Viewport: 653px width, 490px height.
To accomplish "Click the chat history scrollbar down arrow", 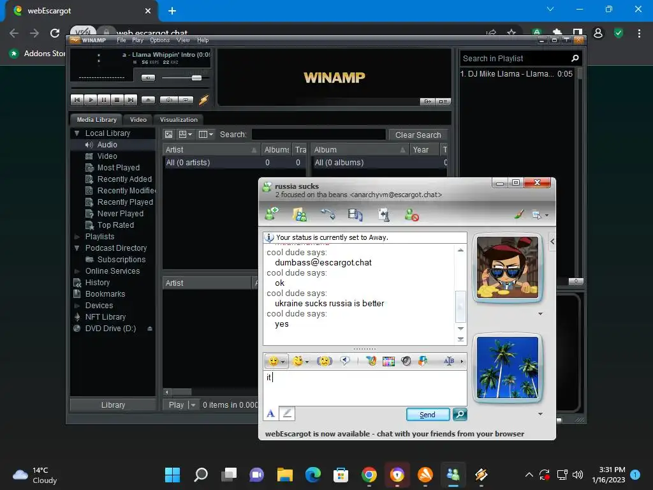I will point(460,329).
